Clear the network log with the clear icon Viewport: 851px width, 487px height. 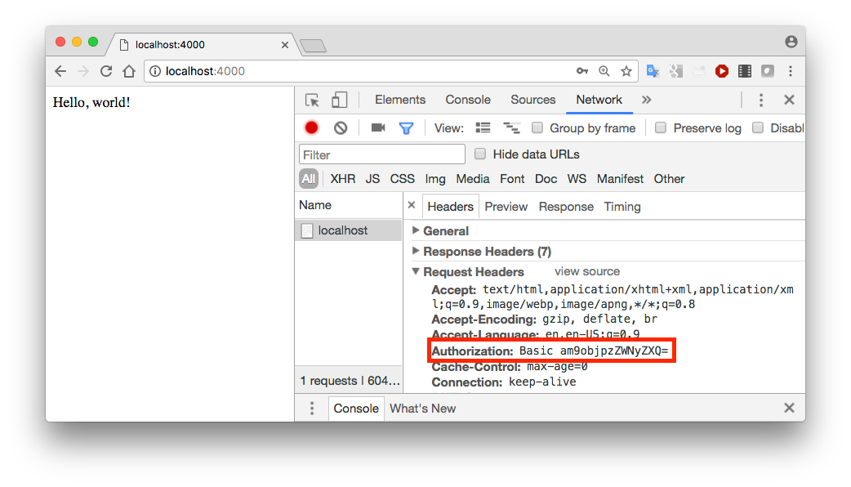click(x=340, y=127)
